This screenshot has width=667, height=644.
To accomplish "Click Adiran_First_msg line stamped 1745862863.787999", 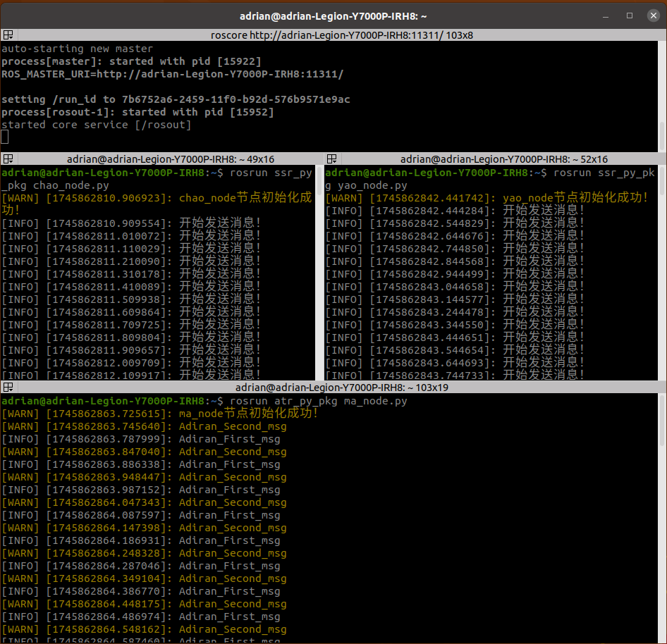I will pyautogui.click(x=141, y=439).
